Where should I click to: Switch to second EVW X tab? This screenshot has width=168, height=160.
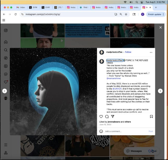pos(46,7)
